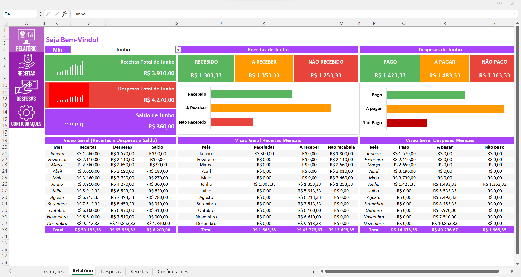Select row 20 header

tap(5, 147)
